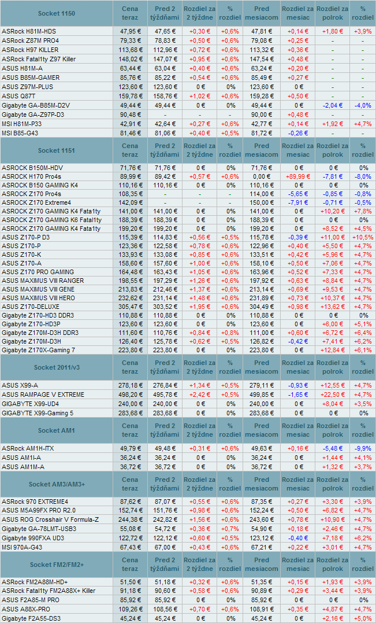Select "ASUS Z170 PRO GAMING" product name
The height and width of the screenshot is (623, 376).
pyautogui.click(x=38, y=272)
